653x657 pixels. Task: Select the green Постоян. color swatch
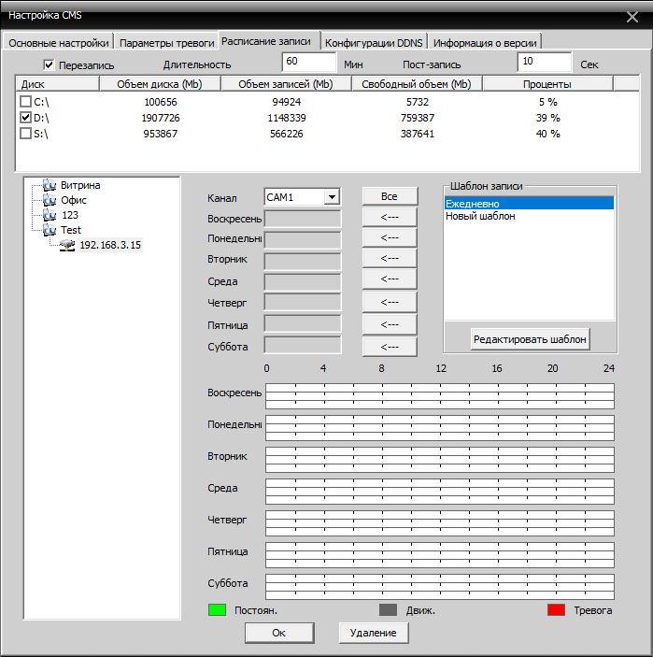point(217,609)
